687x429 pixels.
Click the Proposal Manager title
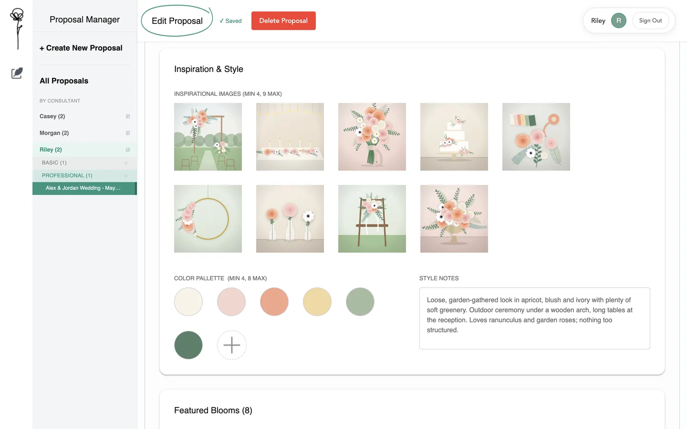click(x=85, y=20)
